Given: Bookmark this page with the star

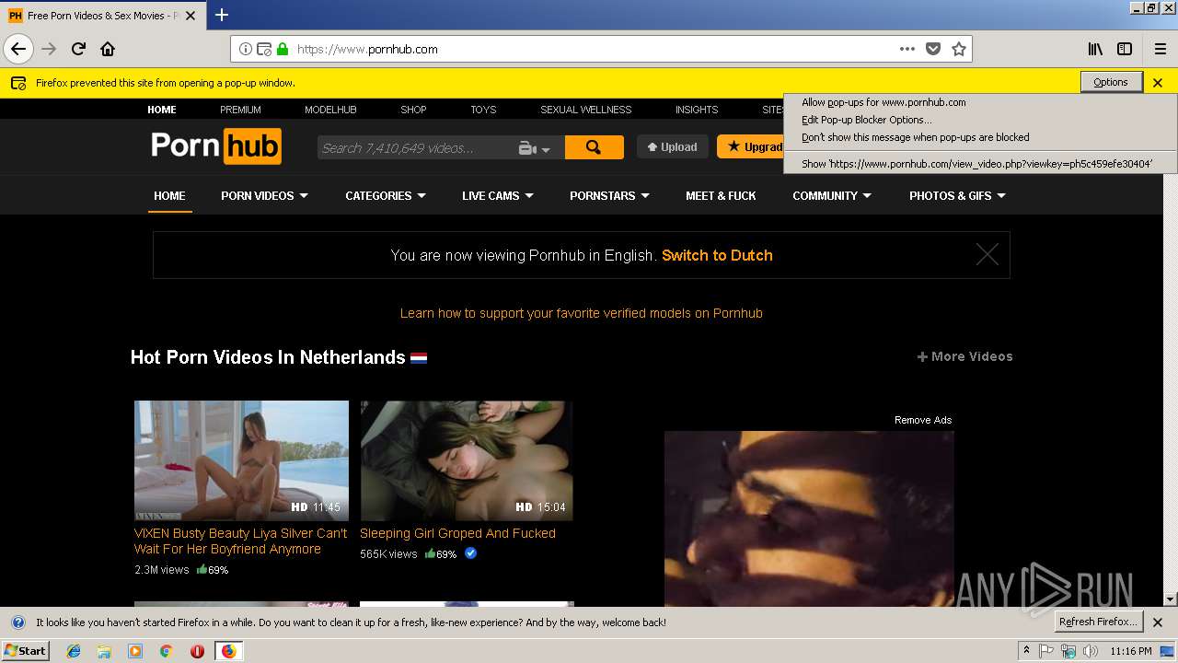Looking at the screenshot, I should (x=959, y=49).
